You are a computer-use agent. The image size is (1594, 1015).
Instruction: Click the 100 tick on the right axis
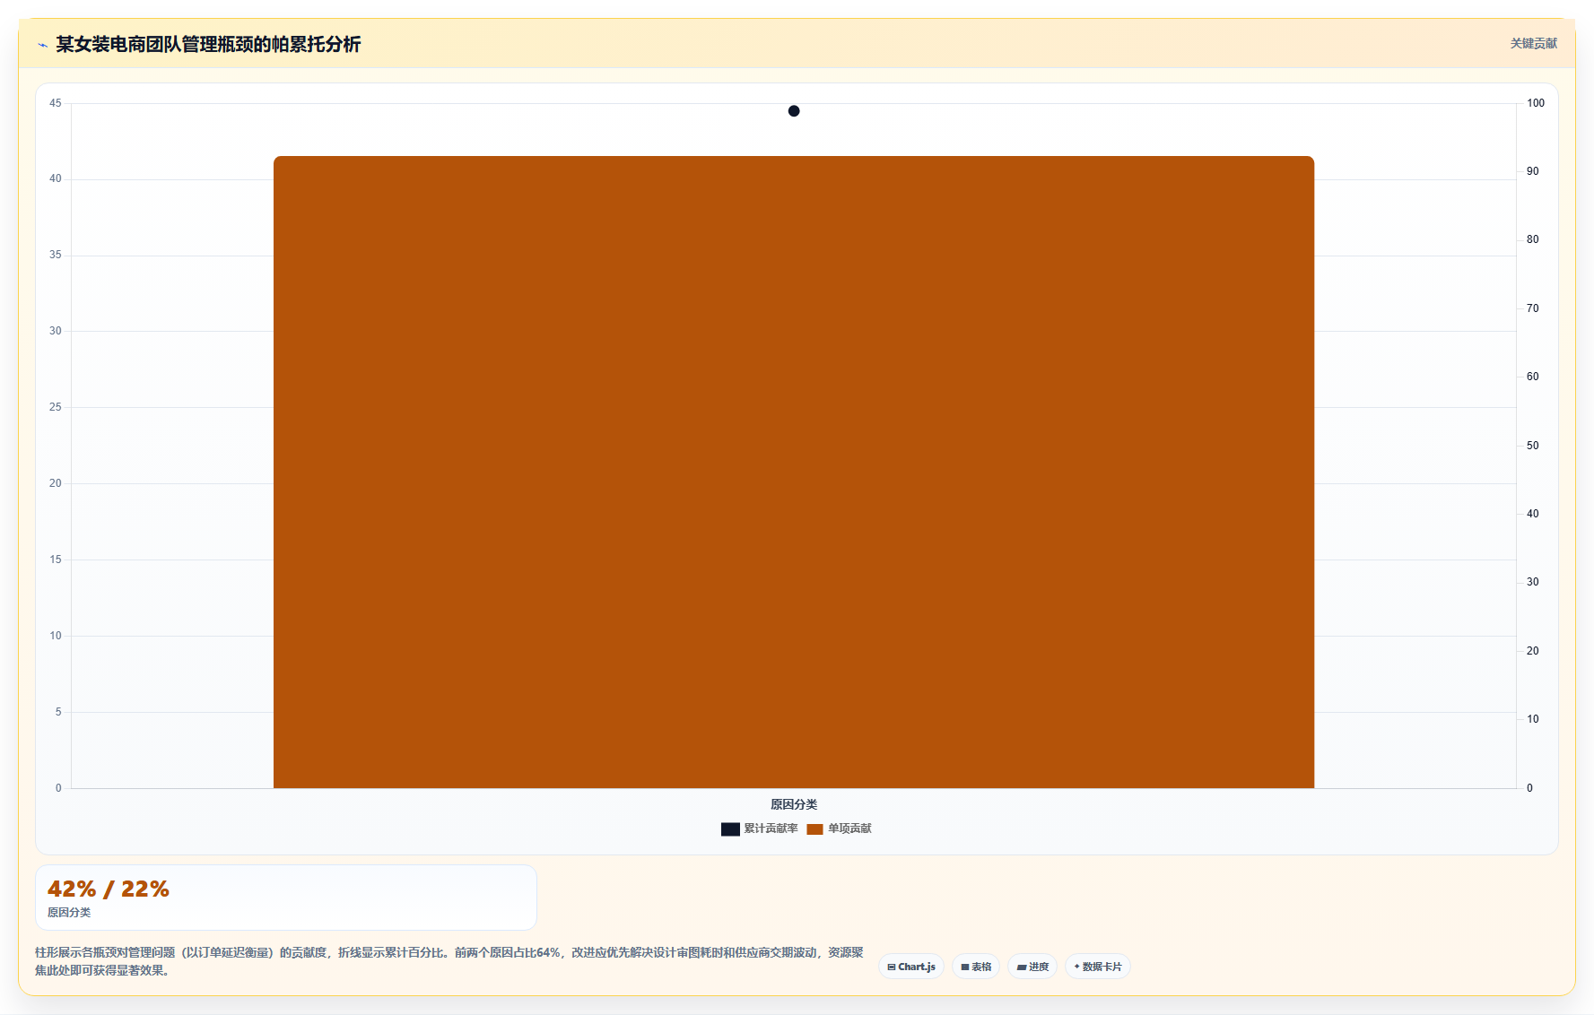pyautogui.click(x=1536, y=103)
